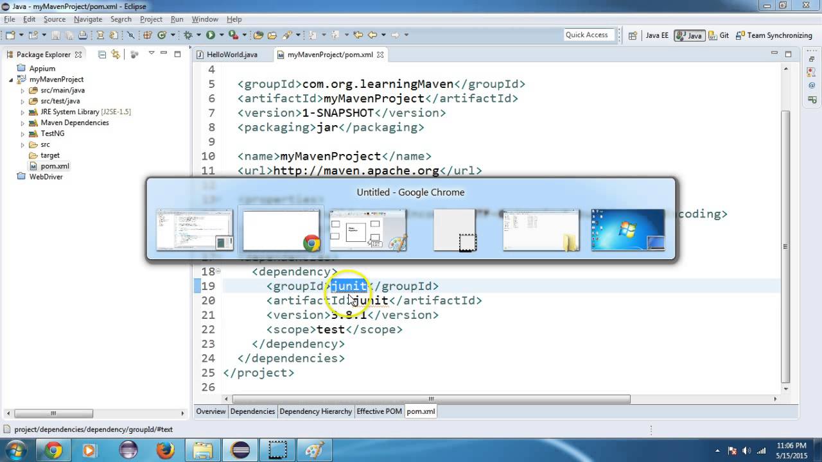
Task: Click the Search flashlight toolbar icon
Action: [x=286, y=35]
